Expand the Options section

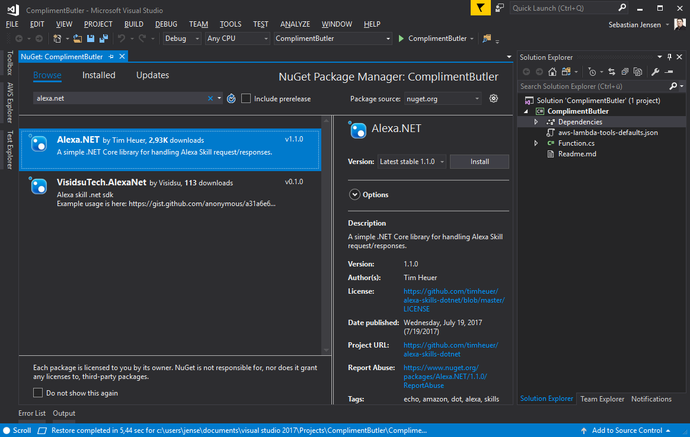tap(355, 194)
